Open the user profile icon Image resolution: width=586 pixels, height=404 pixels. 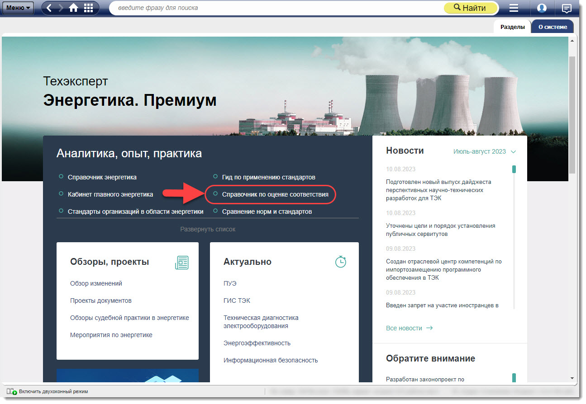coord(542,8)
